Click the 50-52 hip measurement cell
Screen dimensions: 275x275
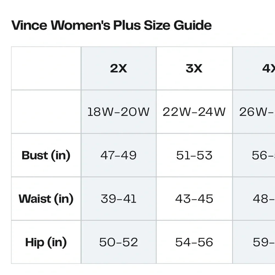(119, 242)
